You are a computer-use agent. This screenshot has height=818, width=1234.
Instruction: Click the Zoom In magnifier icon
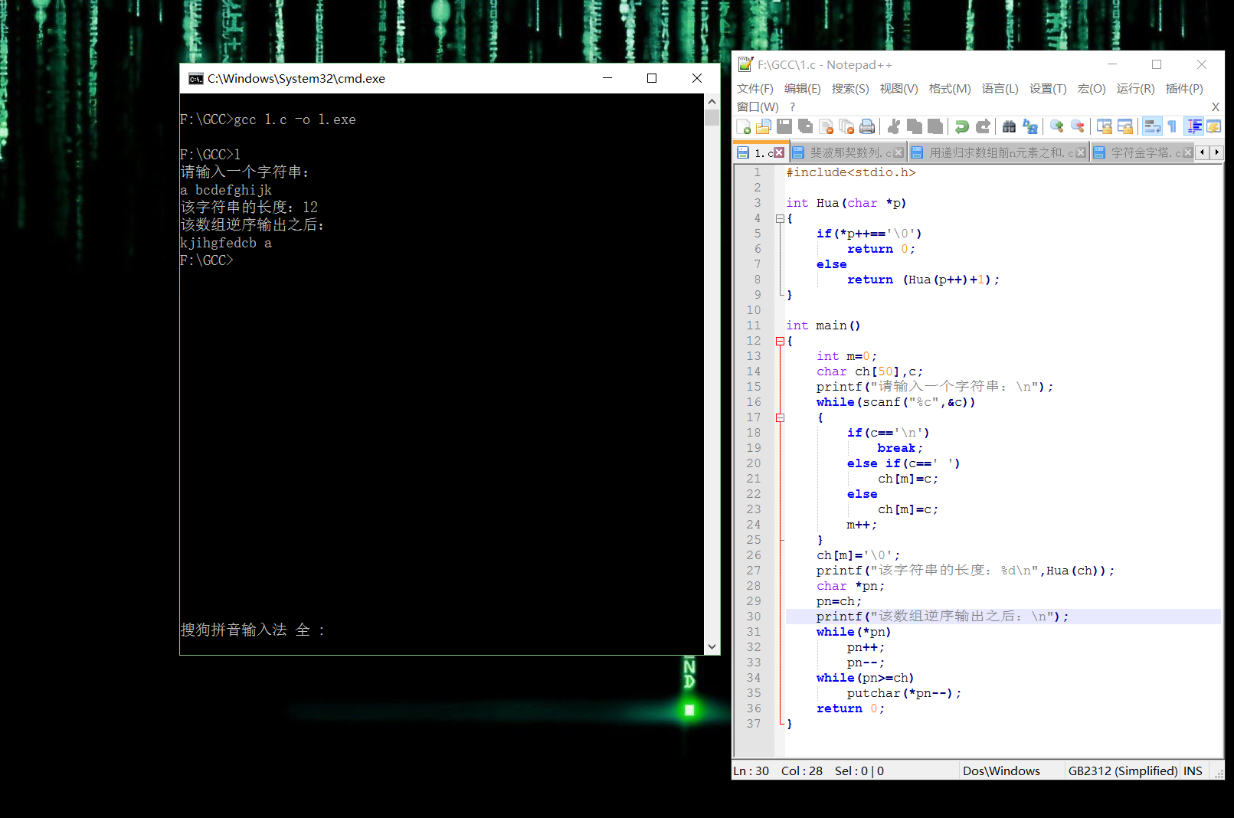tap(1057, 127)
